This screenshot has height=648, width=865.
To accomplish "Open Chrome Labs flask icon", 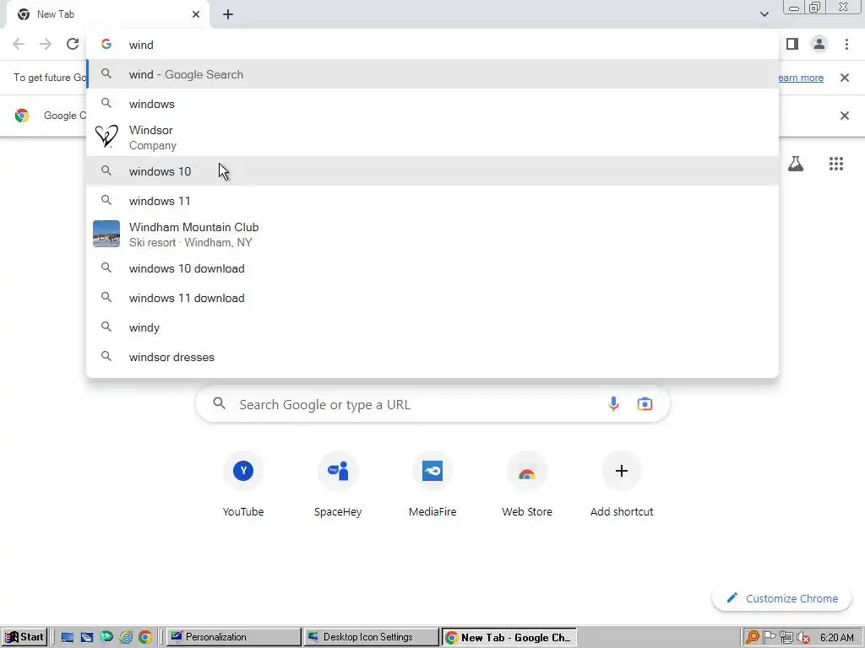I will point(796,164).
